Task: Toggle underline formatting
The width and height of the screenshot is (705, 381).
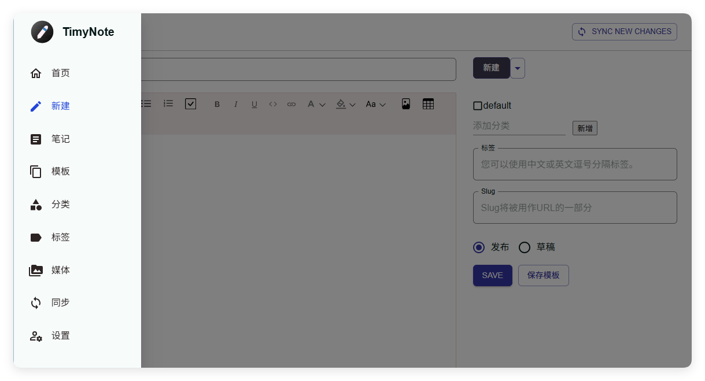Action: [x=254, y=103]
